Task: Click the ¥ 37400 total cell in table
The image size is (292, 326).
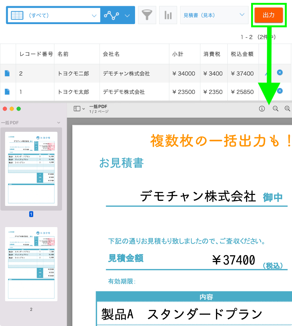Action: point(243,73)
